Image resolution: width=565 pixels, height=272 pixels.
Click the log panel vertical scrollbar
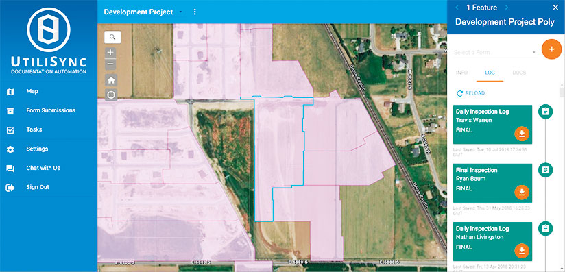pyautogui.click(x=562, y=92)
